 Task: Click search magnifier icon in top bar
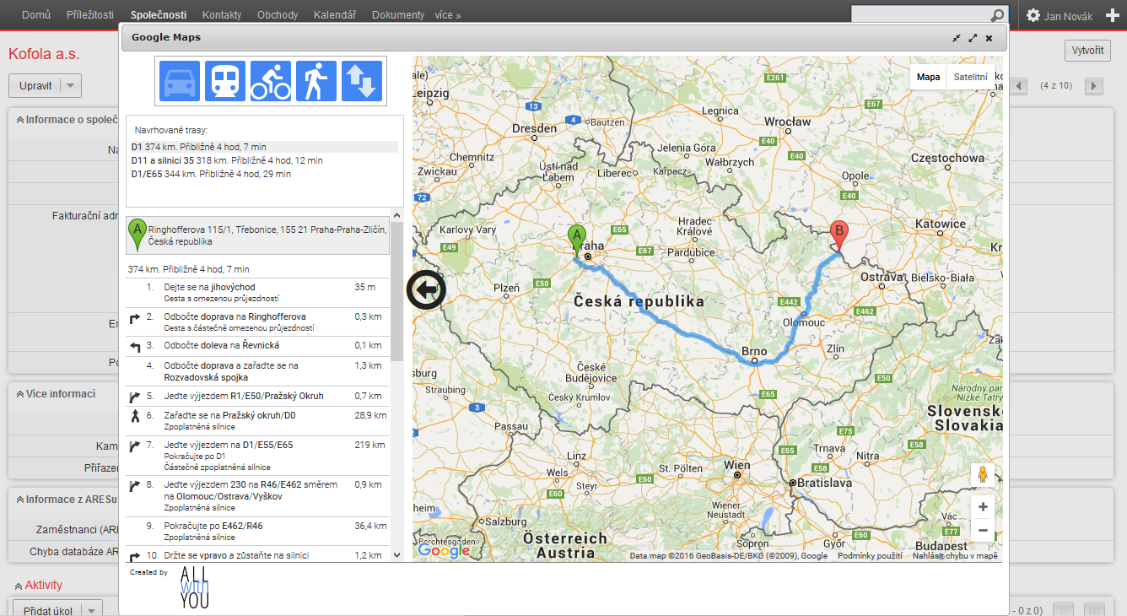tap(997, 15)
